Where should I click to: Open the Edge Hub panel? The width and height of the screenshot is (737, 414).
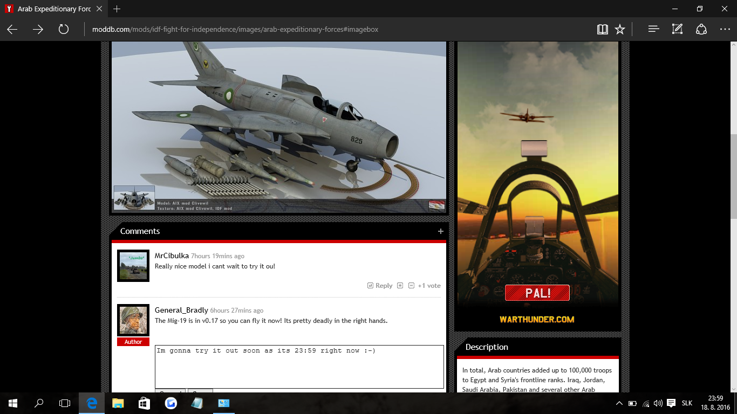654,30
